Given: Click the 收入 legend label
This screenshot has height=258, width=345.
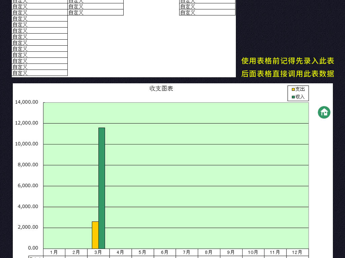Looking at the screenshot, I should pyautogui.click(x=300, y=97).
